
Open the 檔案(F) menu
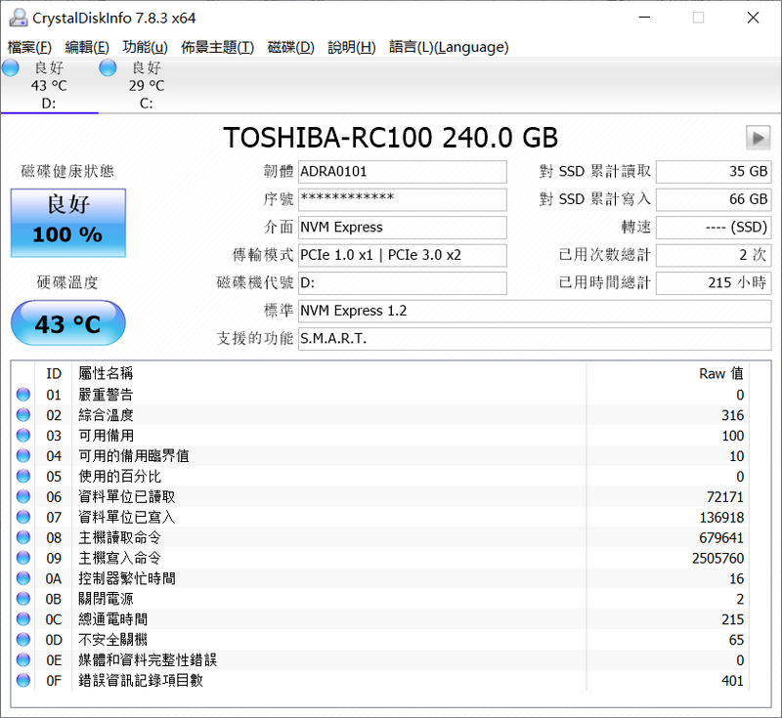click(x=29, y=47)
